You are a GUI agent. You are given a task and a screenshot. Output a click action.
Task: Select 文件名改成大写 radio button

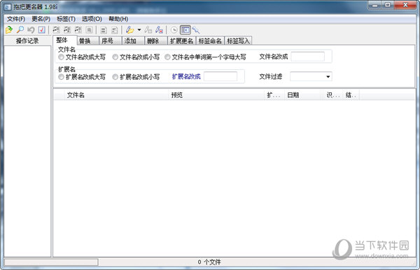(61, 57)
